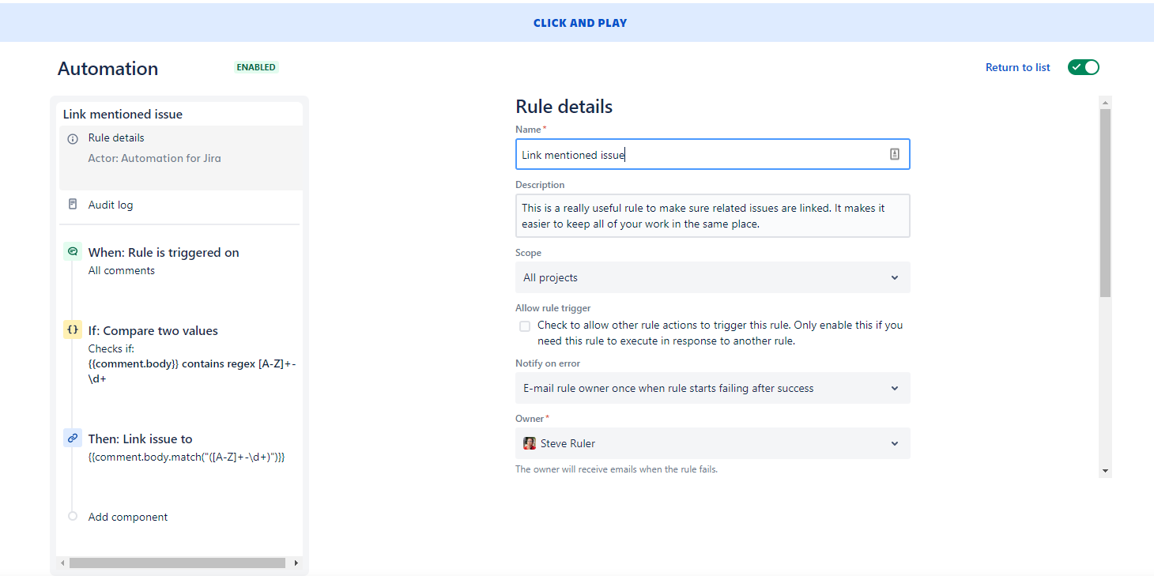The height and width of the screenshot is (576, 1154).
Task: Select the curly-braces icon on the If condition
Action: (72, 329)
